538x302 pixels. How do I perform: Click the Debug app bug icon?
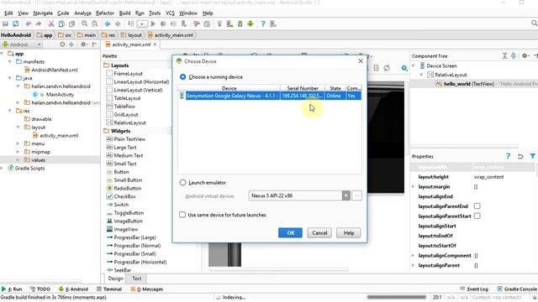[163, 23]
